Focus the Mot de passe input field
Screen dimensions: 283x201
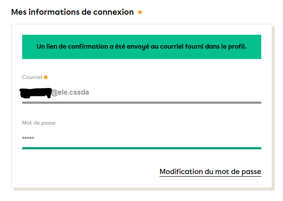click(x=141, y=138)
